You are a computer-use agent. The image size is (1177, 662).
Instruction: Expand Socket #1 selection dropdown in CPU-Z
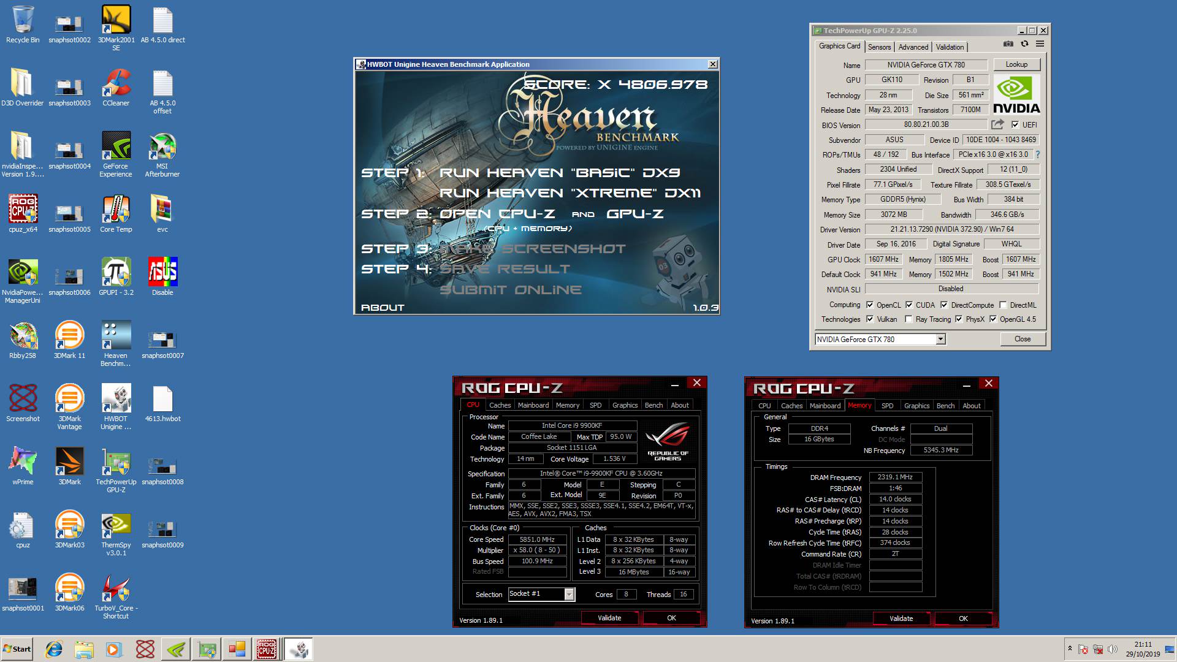tap(569, 594)
